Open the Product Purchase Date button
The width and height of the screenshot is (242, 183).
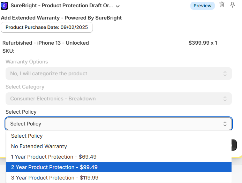pyautogui.click(x=47, y=27)
